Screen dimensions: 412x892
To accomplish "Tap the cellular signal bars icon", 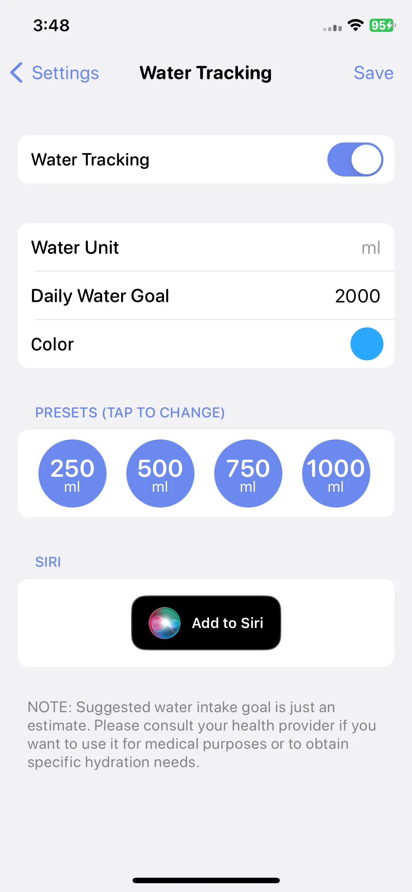I will click(x=332, y=27).
